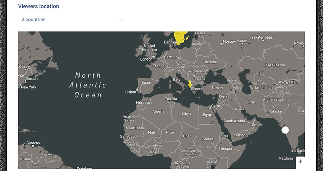Click the zoom in plus button
Image resolution: width=323 pixels, height=171 pixels.
point(300,161)
